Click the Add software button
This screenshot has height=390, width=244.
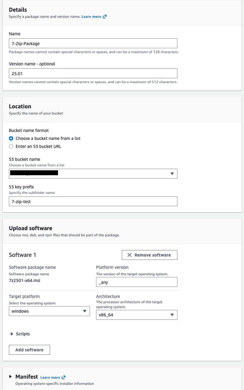29,350
